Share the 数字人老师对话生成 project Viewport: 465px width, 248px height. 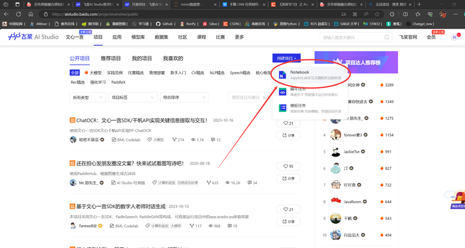point(288,221)
